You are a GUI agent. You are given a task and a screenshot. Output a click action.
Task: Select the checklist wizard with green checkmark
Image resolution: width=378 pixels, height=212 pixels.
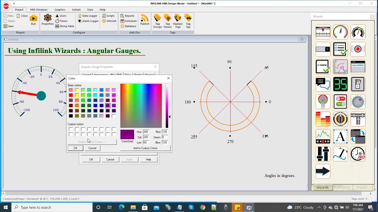pyautogui.click(x=340, y=49)
